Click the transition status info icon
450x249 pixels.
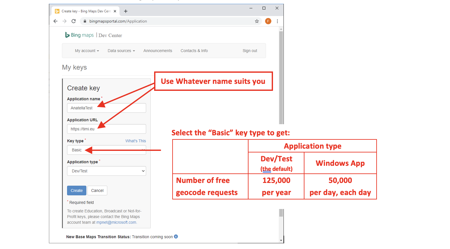(176, 237)
